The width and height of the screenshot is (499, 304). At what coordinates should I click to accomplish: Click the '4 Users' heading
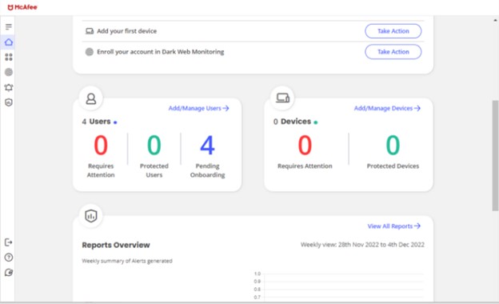[96, 122]
